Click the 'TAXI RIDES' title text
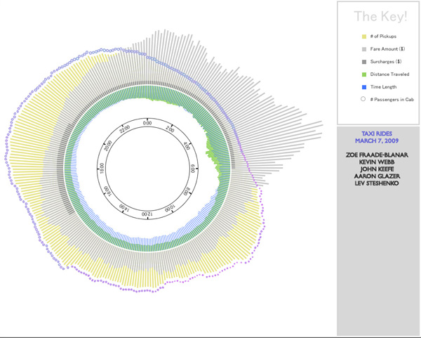 377,134
